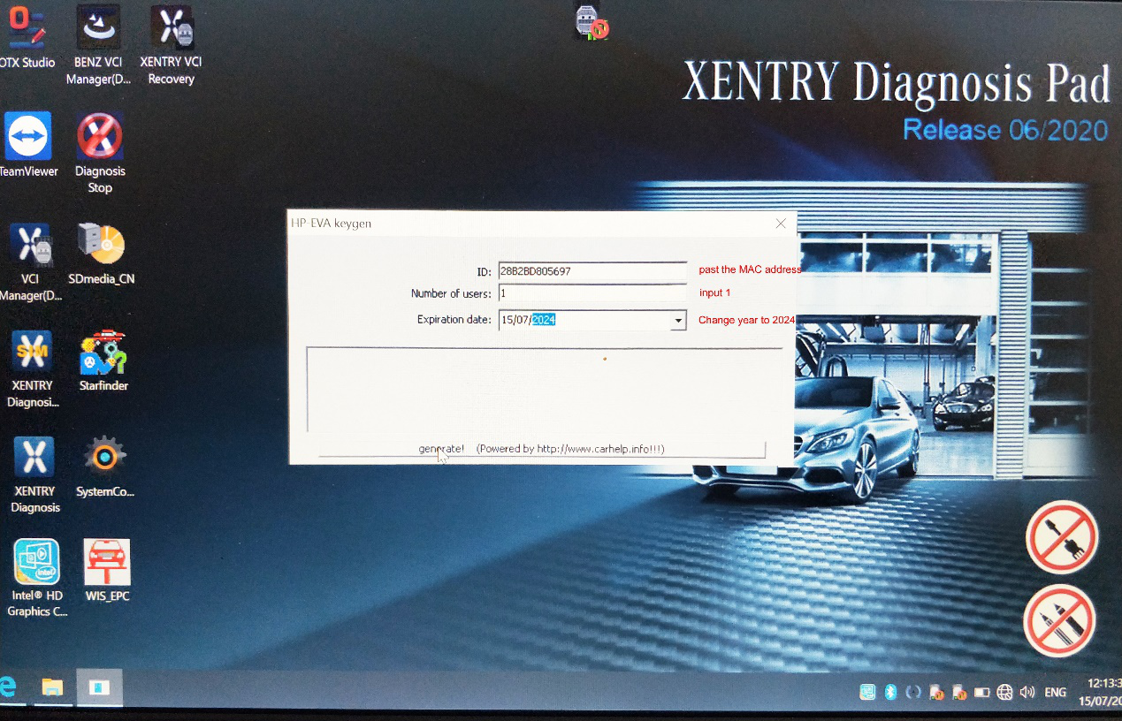The height and width of the screenshot is (721, 1122).
Task: Click the circular sync tray icon
Action: [913, 692]
